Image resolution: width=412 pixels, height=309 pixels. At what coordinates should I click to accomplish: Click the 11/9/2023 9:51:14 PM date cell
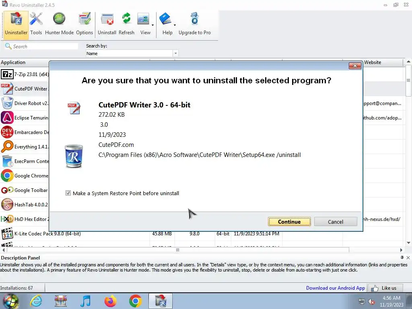coord(256,234)
